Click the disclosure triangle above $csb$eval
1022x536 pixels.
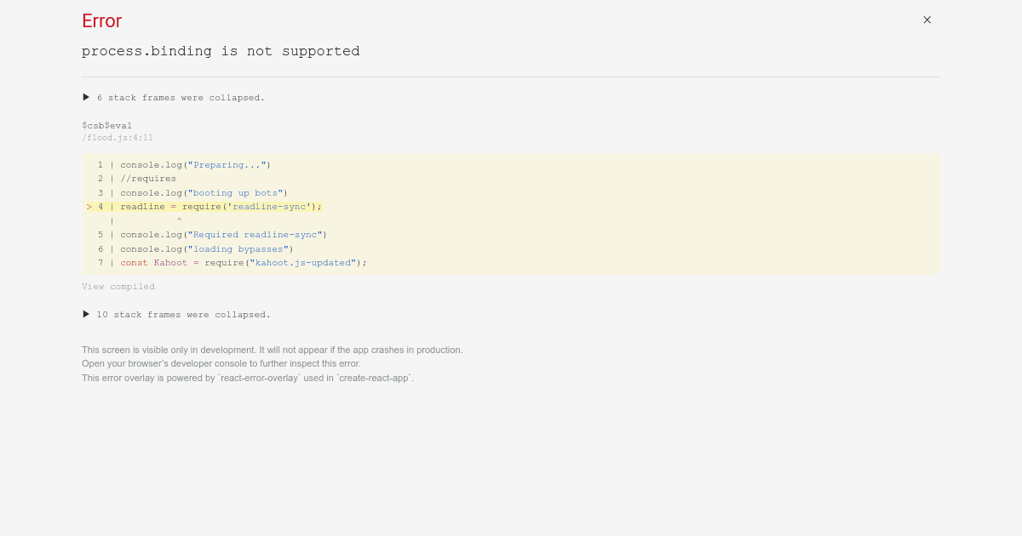click(86, 97)
